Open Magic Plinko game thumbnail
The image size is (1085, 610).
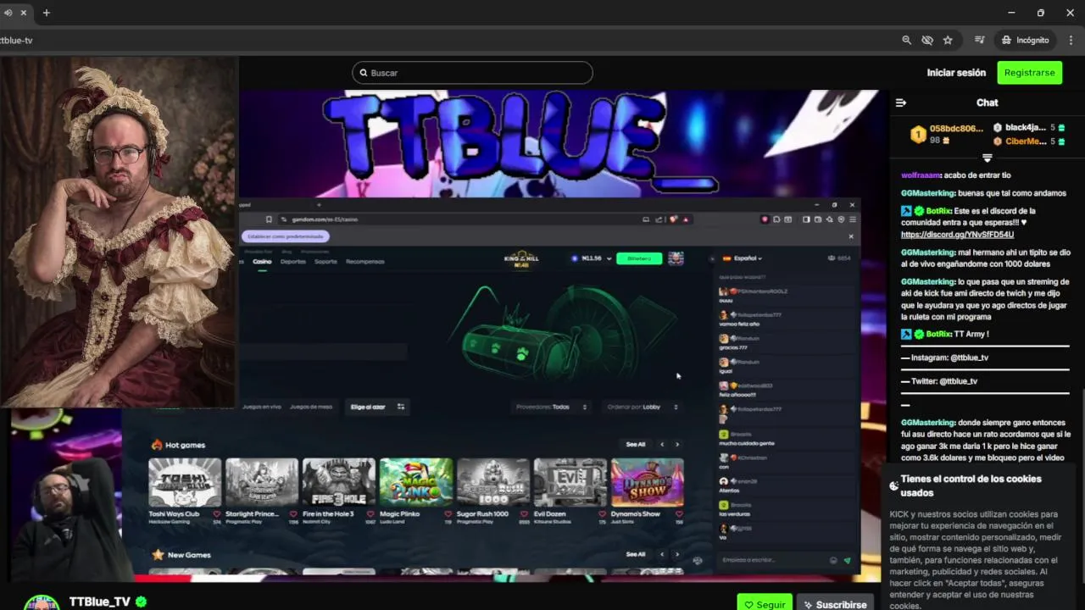coord(416,482)
